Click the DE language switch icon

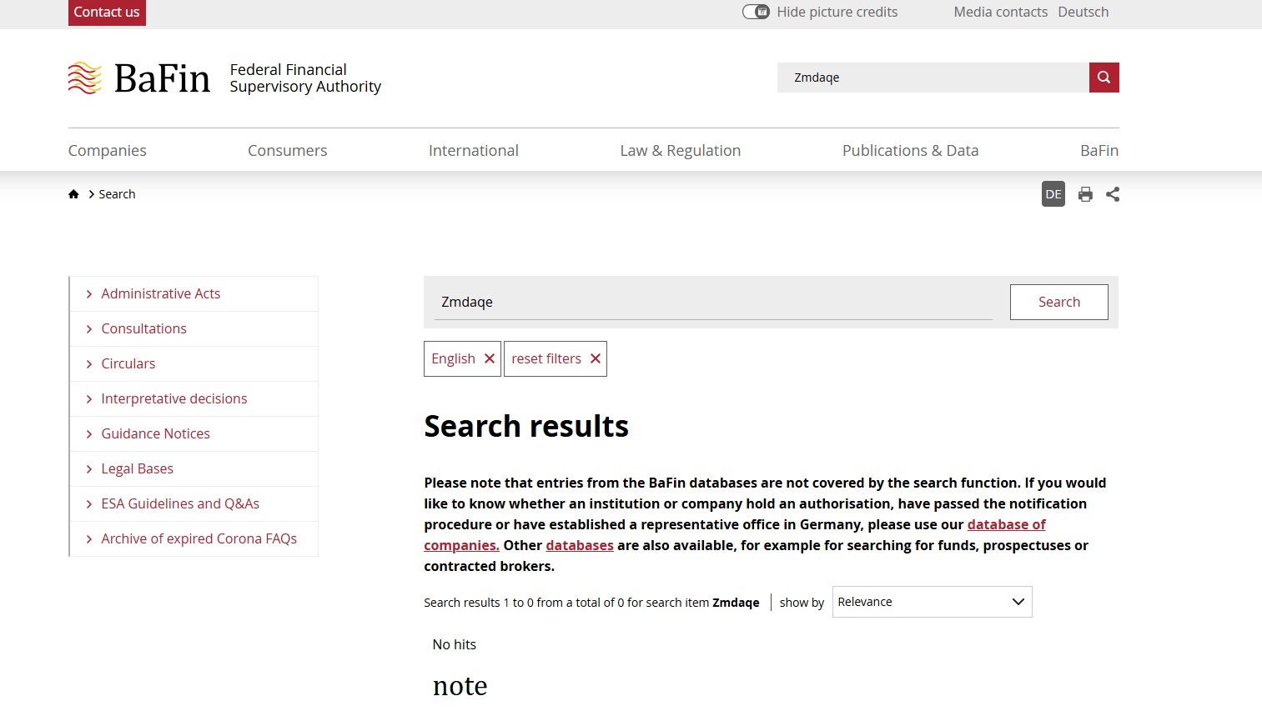tap(1053, 194)
